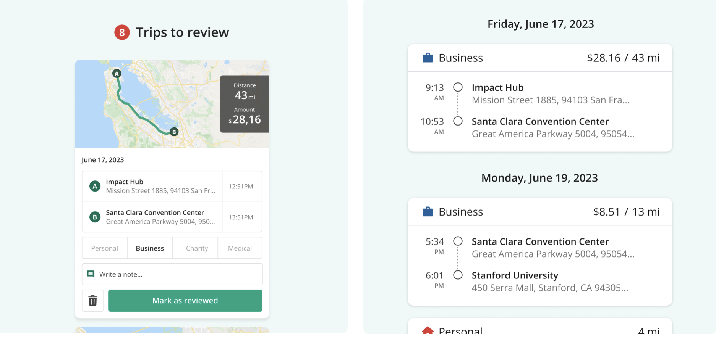Click the 12:51PM start time
This screenshot has height=338, width=716.
tap(241, 187)
